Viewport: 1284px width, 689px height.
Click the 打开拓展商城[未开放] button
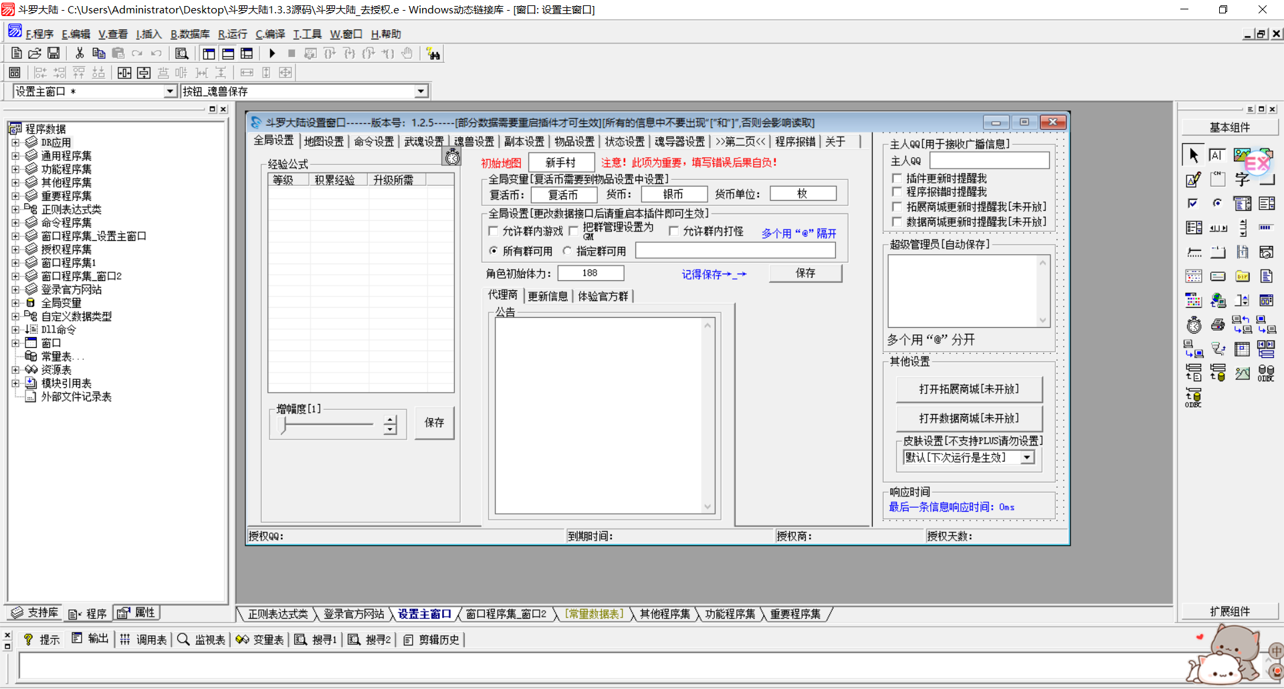click(x=968, y=389)
